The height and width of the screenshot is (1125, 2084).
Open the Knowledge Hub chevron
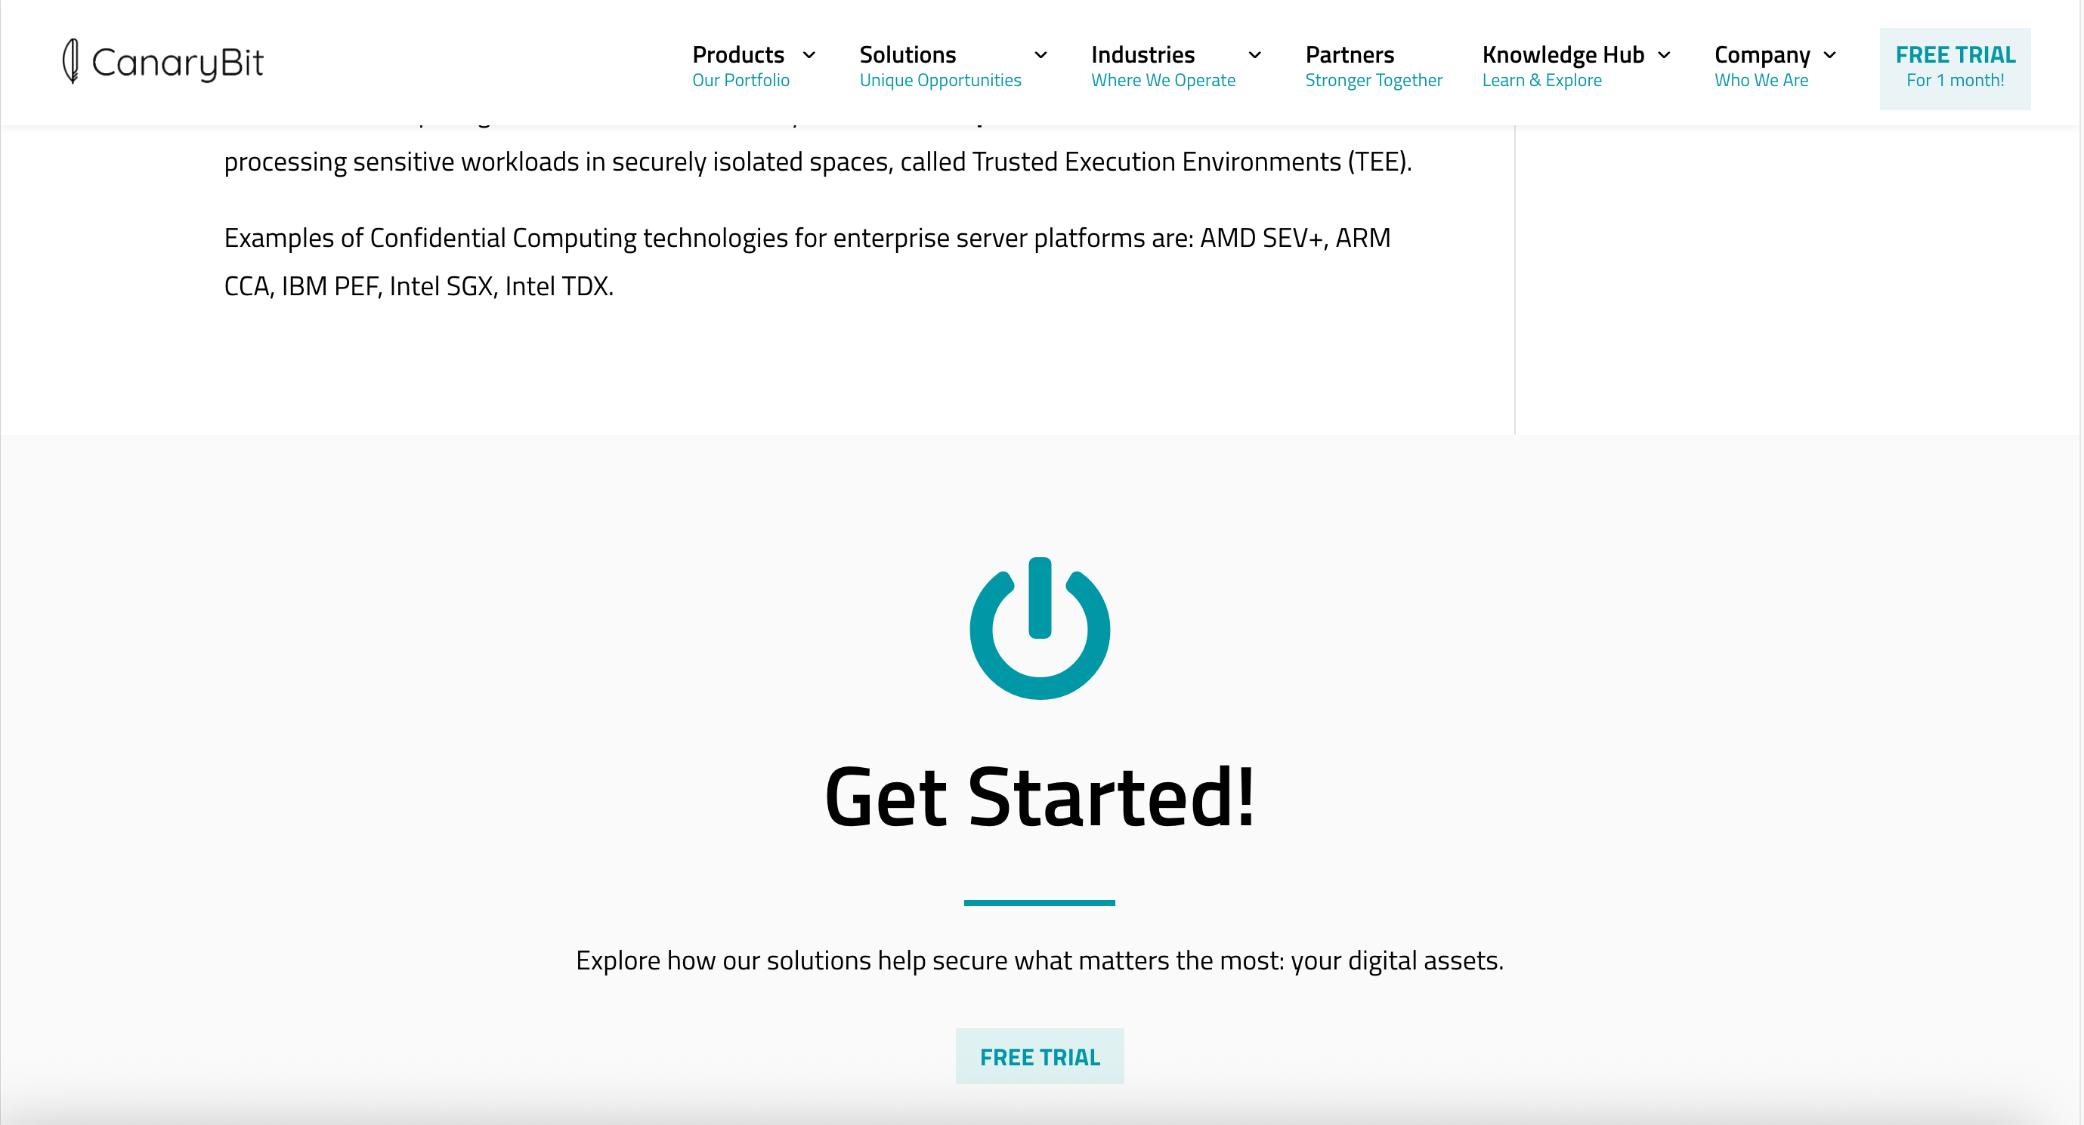[x=1664, y=55]
